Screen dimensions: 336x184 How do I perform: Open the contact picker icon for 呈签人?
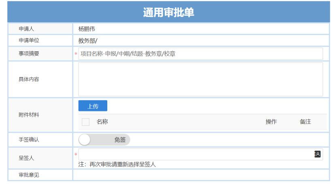(x=317, y=154)
